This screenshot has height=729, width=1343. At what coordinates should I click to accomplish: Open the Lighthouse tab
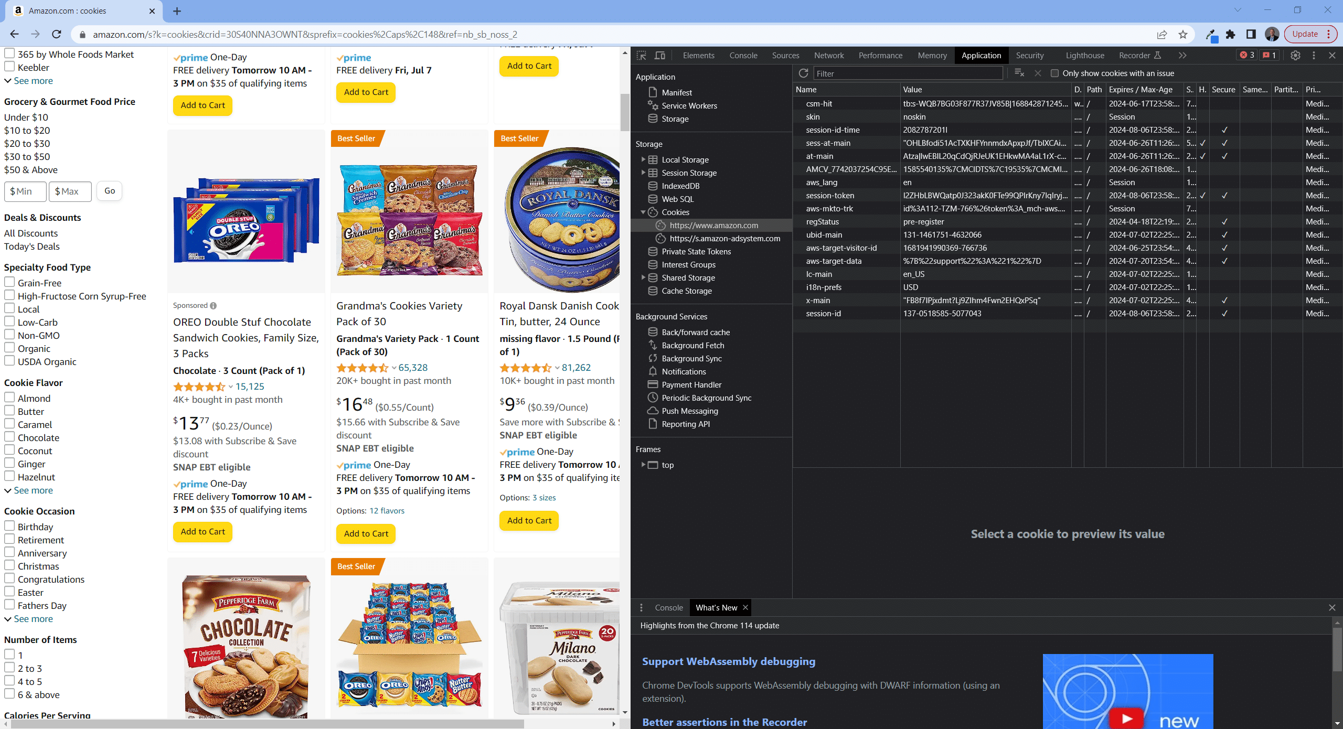coord(1085,55)
